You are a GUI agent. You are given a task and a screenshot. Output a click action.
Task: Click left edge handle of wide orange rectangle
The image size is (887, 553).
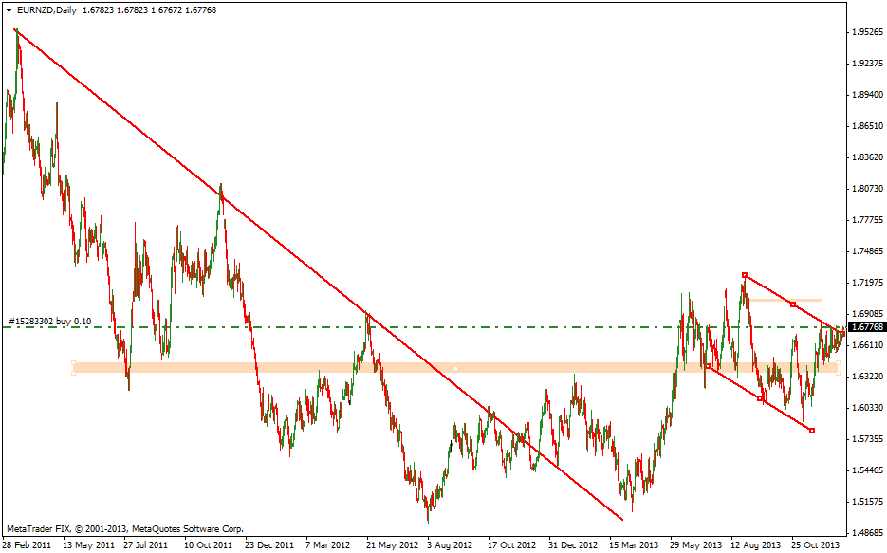(73, 367)
